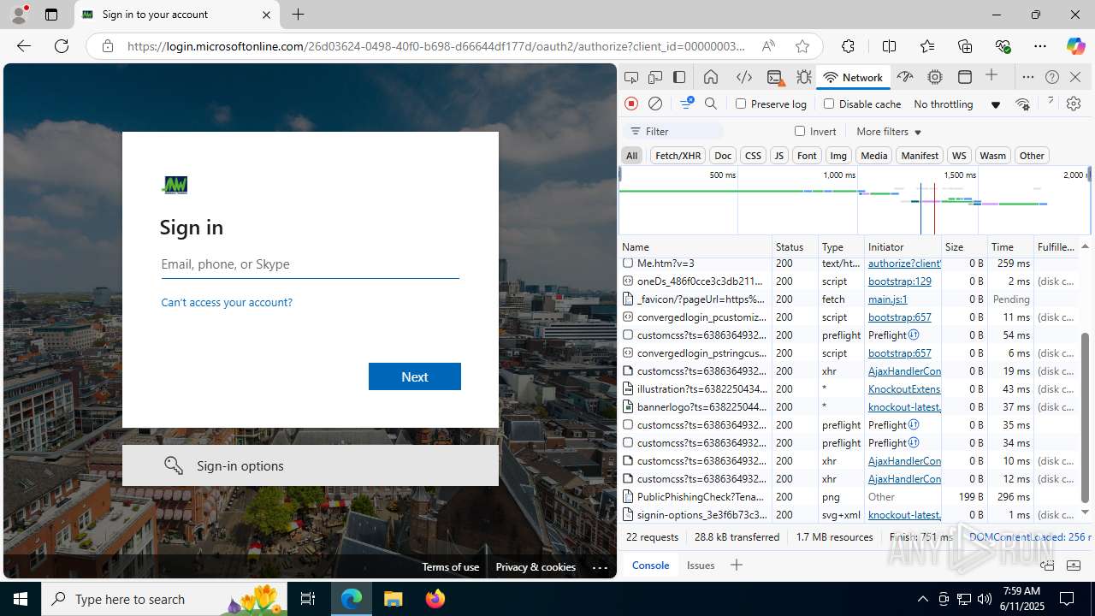Open the Console panel with warning badge
Image resolution: width=1095 pixels, height=616 pixels.
[x=775, y=77]
